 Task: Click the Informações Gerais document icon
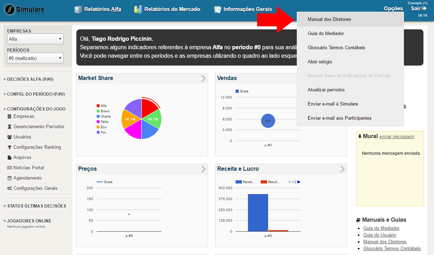[x=218, y=9]
